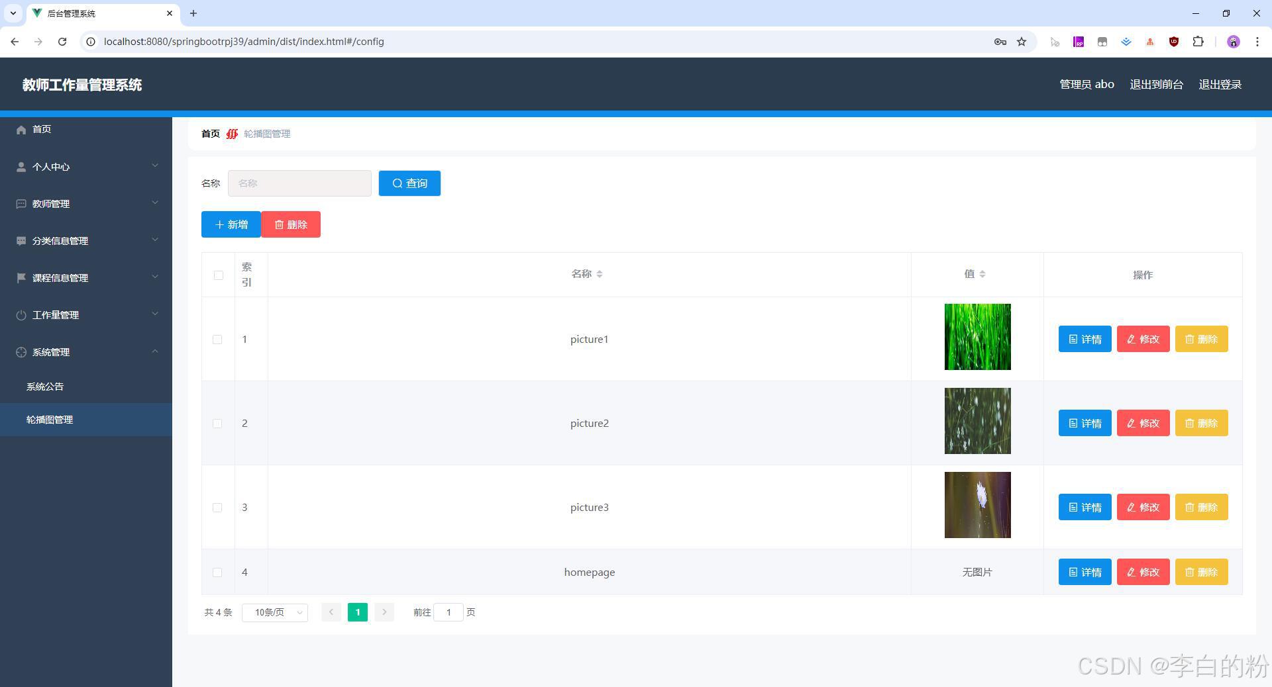The height and width of the screenshot is (687, 1272).
Task: Close the 后台管理系统 tab
Action: pos(170,13)
